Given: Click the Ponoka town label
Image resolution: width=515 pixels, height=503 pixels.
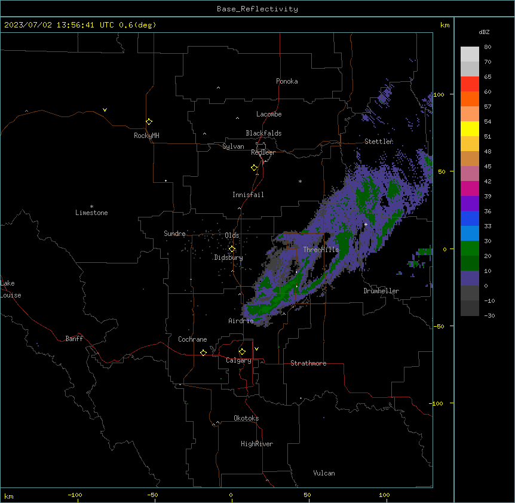Looking at the screenshot, I should click(287, 81).
